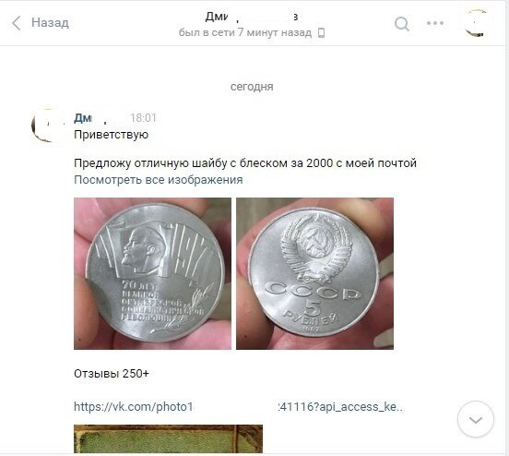Click the был в сети status line
The image size is (509, 456).
[245, 32]
